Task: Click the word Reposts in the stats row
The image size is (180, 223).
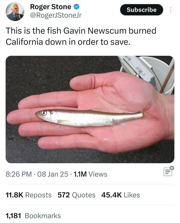Action: 38,195
